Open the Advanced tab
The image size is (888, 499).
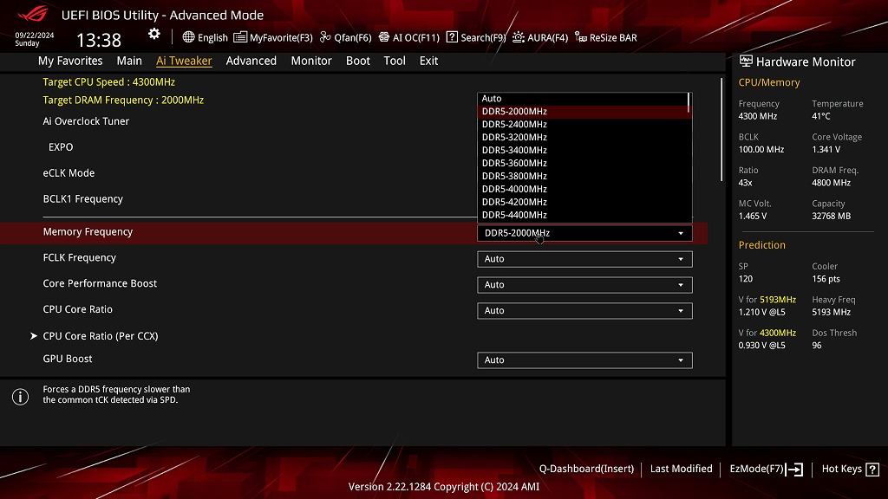point(251,61)
